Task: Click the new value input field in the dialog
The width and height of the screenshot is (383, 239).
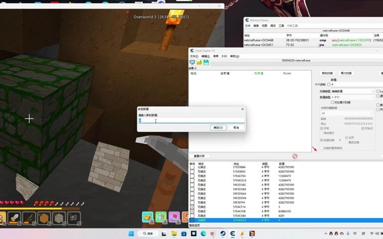Action: point(191,120)
